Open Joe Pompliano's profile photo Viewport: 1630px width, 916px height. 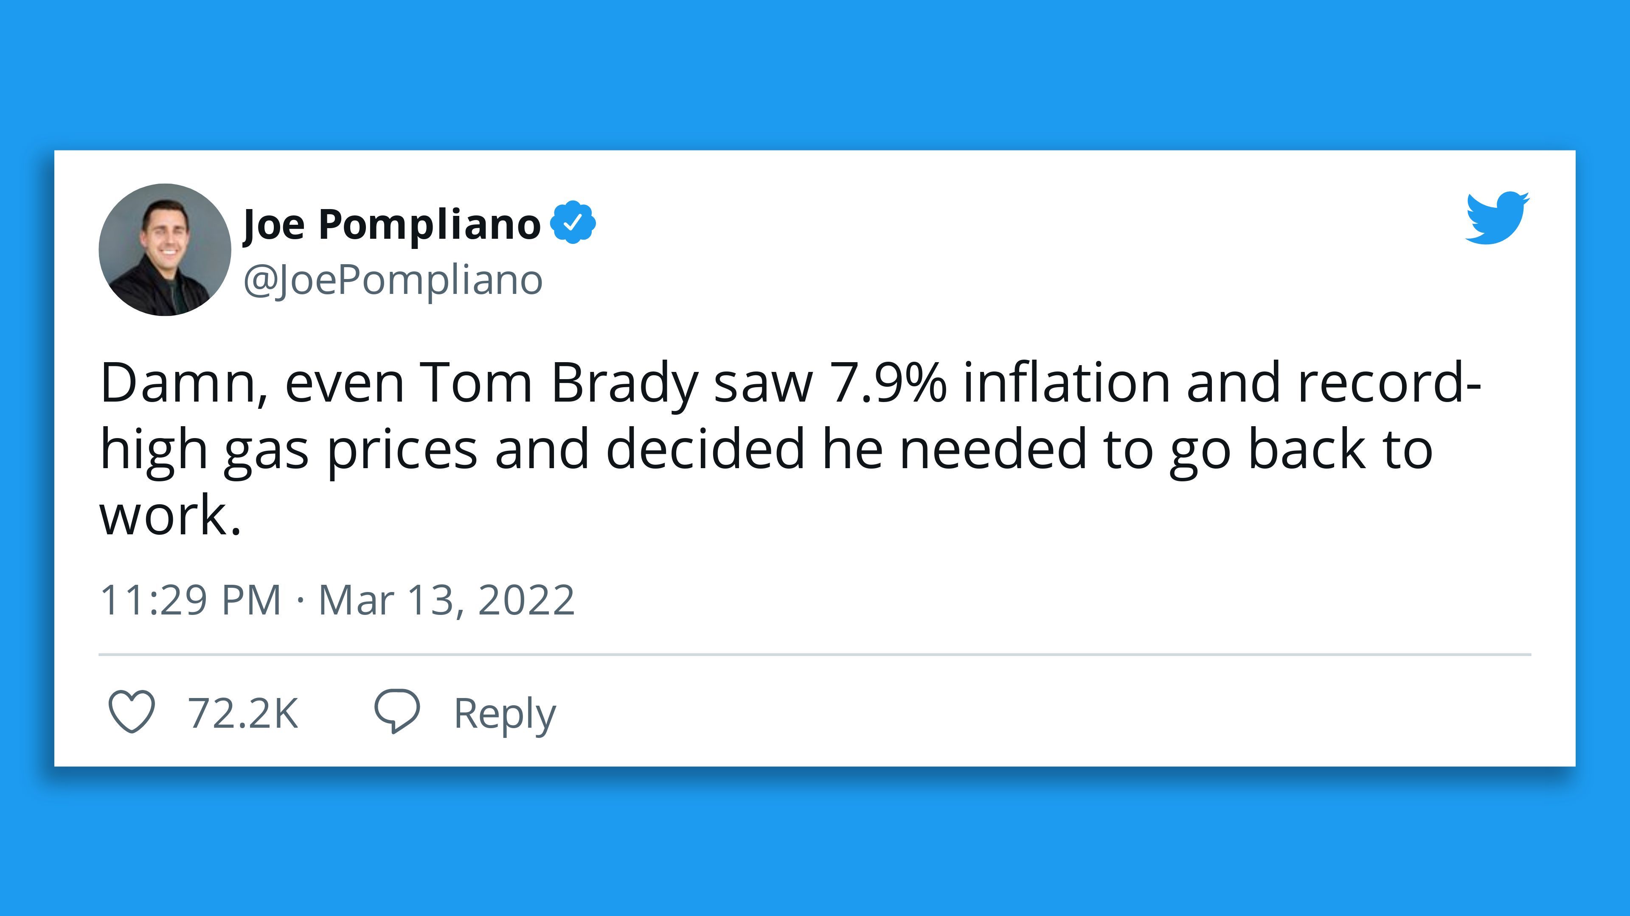tap(165, 250)
